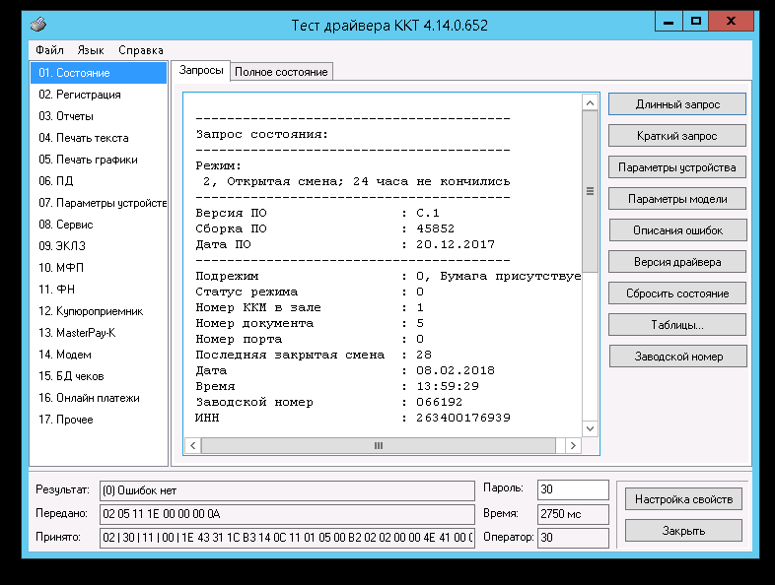Click the Запрос состояния heading in log
Viewport: 775px width, 585px height.
point(262,134)
